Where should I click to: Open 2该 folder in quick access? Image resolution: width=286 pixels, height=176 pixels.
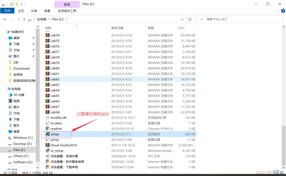pos(16,62)
